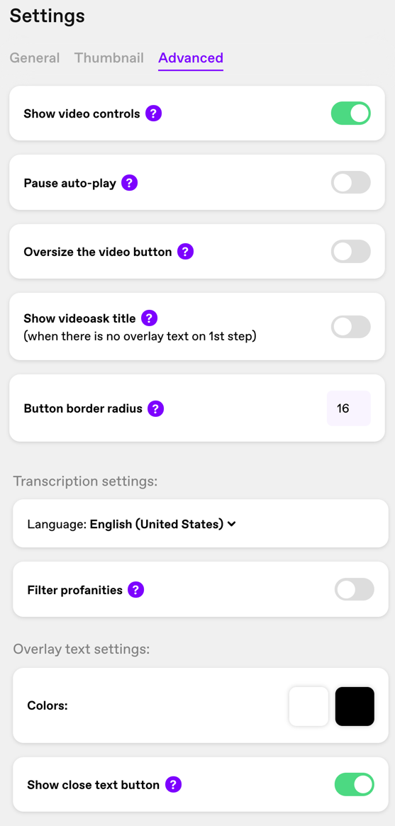This screenshot has height=826, width=395.
Task: Turn on Oversize the video button toggle
Action: coord(351,251)
